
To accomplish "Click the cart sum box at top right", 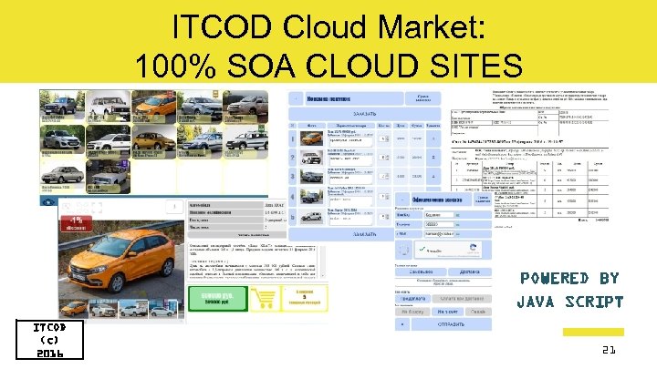I will click(422, 98).
